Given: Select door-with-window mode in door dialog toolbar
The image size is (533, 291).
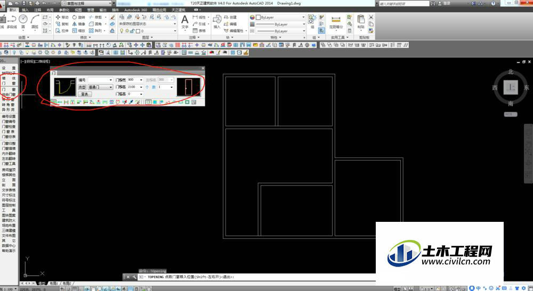Looking at the screenshot, I should [161, 102].
